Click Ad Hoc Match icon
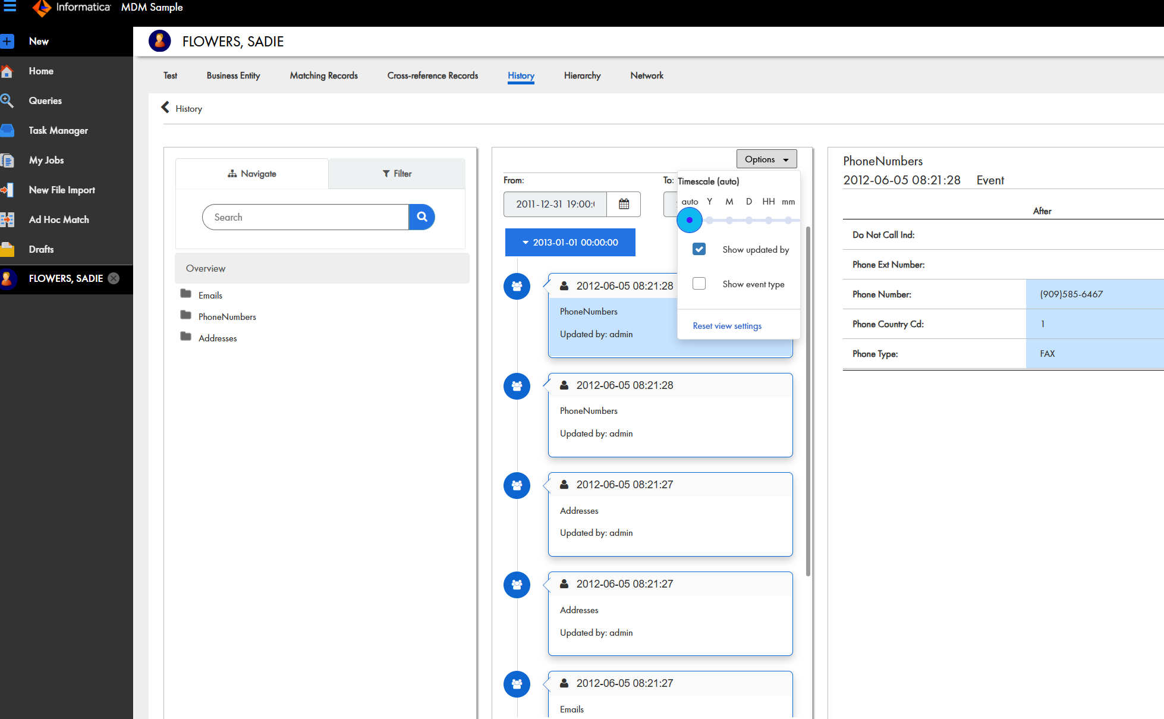The width and height of the screenshot is (1164, 719). [7, 219]
